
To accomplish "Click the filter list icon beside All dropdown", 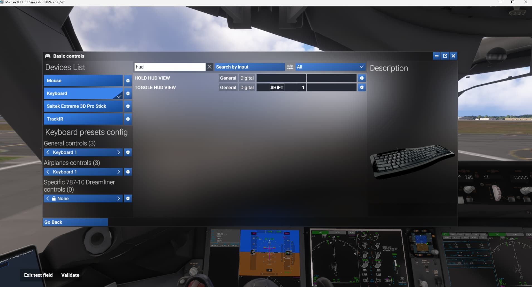I will 290,67.
